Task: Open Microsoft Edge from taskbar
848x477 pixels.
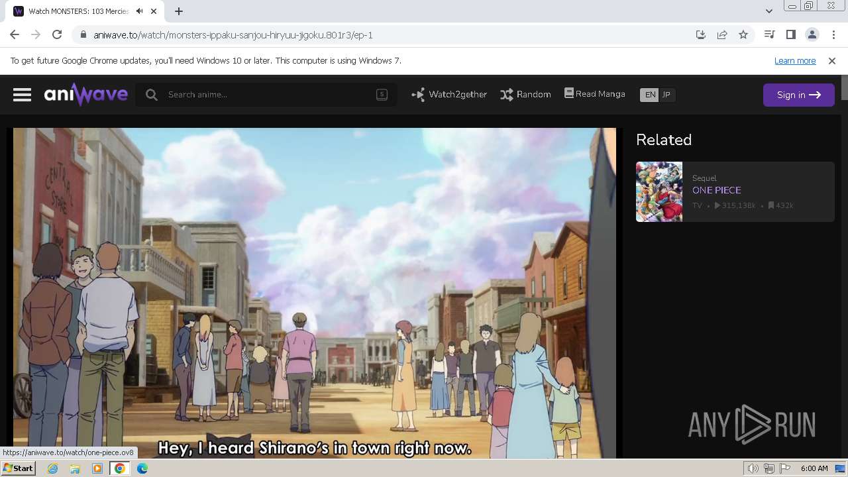Action: tap(142, 468)
